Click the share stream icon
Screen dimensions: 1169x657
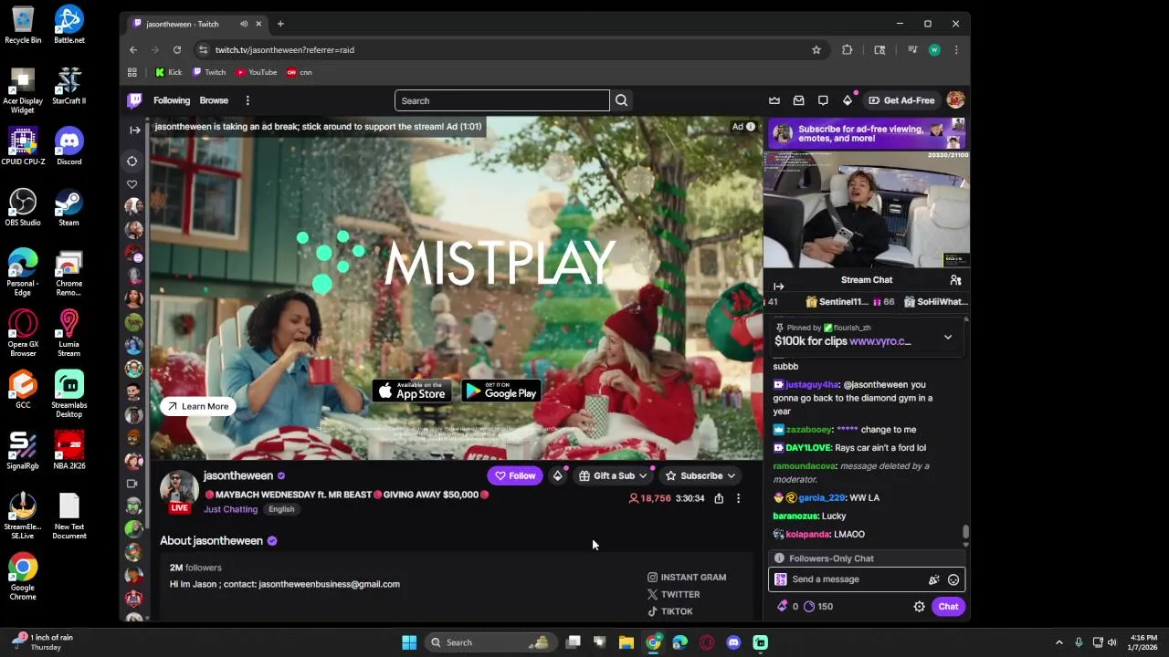pyautogui.click(x=719, y=498)
